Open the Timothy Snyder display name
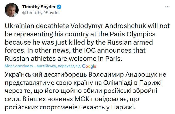This screenshot has width=175, height=114. pos(41,6)
